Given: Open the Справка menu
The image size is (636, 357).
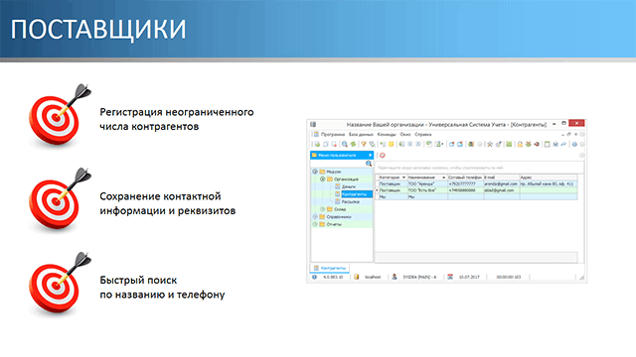Looking at the screenshot, I should [423, 135].
